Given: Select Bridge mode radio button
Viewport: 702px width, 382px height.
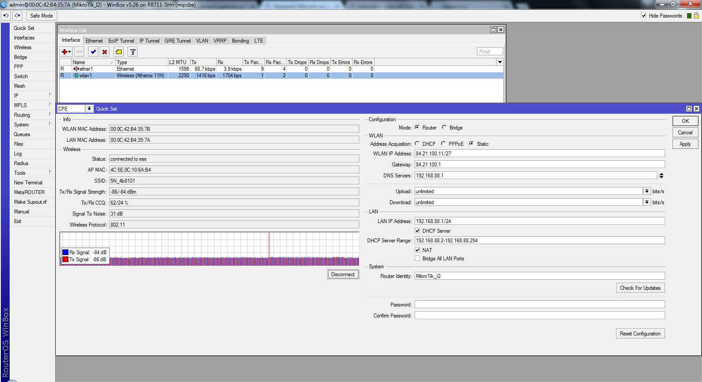Looking at the screenshot, I should 444,127.
